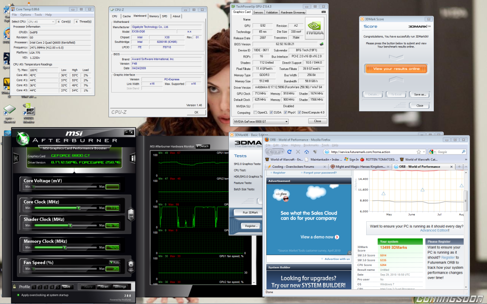Toggle the OpenCL checkbox in GPU-Z

(255, 112)
